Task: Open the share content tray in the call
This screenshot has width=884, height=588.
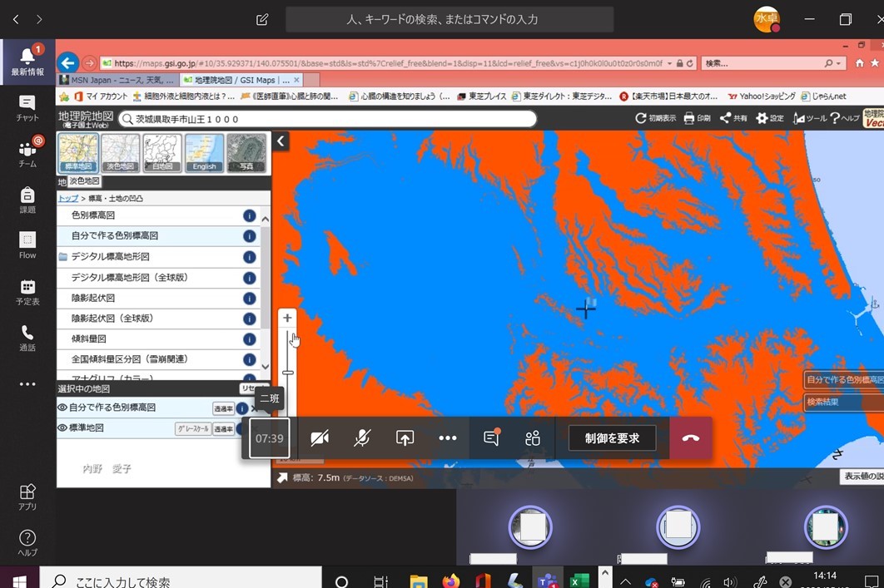Action: pyautogui.click(x=405, y=438)
